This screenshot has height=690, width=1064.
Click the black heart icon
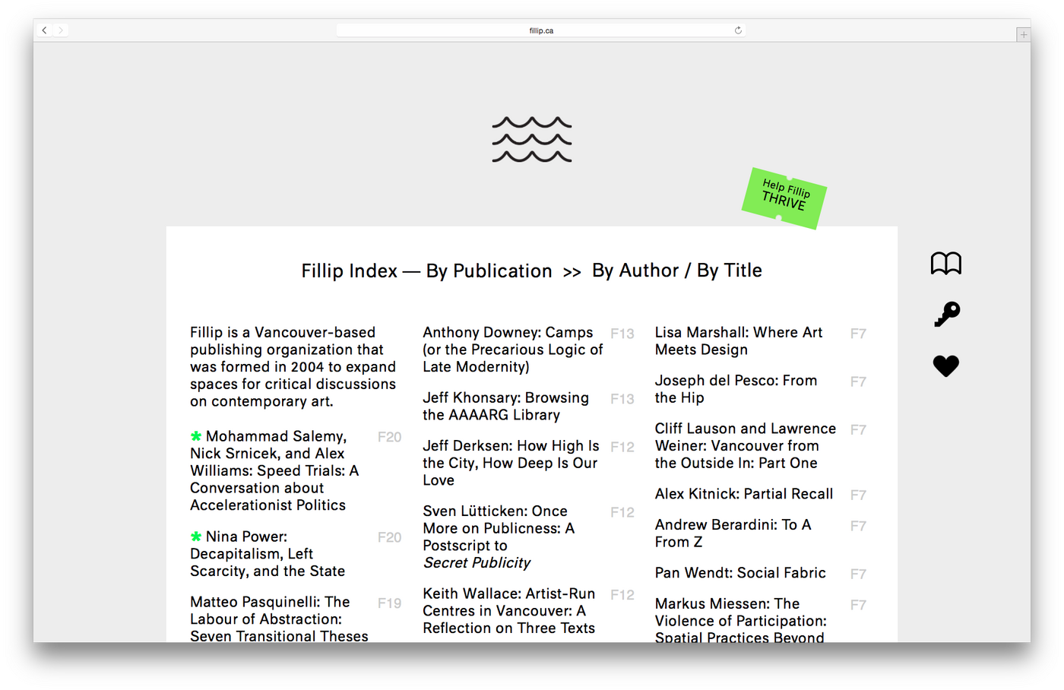tap(946, 366)
